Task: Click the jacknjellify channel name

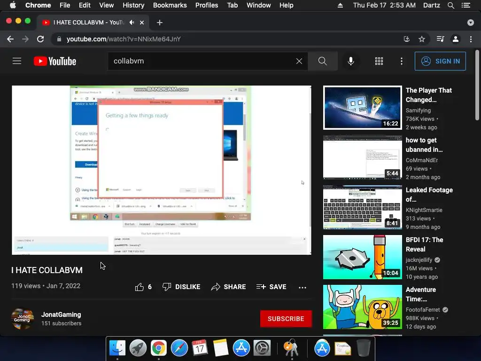Action: (419, 259)
